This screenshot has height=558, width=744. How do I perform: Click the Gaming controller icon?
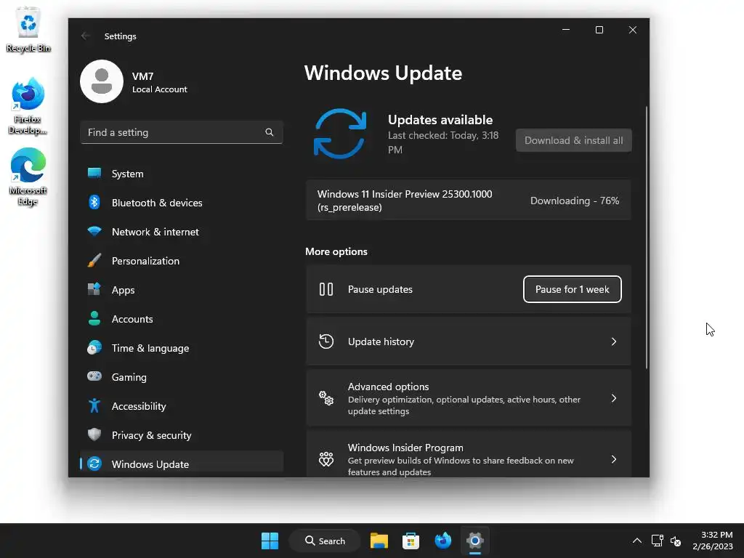point(94,376)
